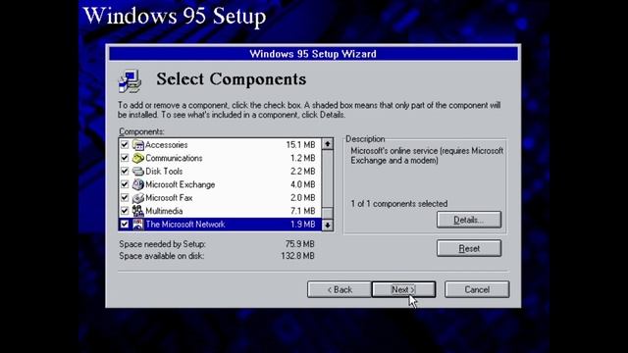Viewport: 628px width, 353px height.
Task: Click the Windows 95 Setup Wizard title bar
Action: (x=313, y=54)
